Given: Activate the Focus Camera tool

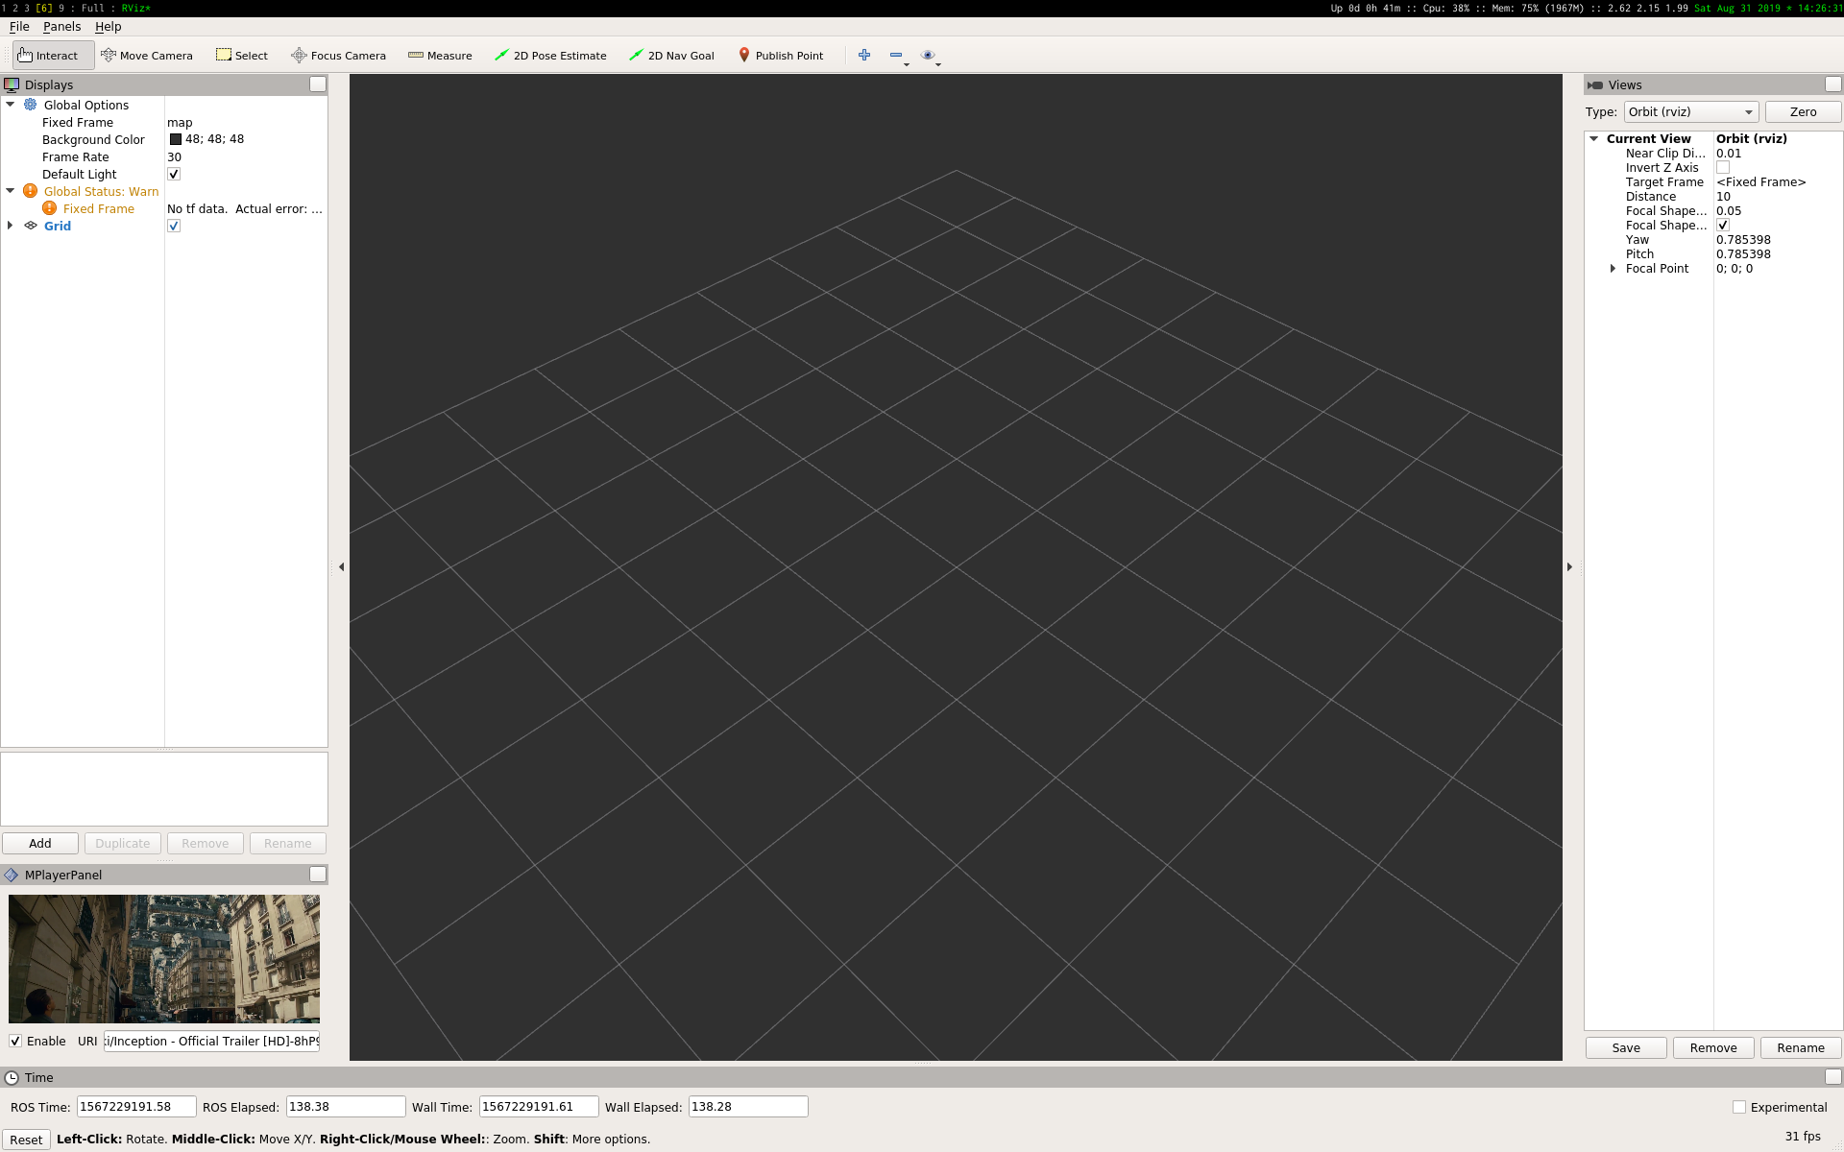Looking at the screenshot, I should coord(338,56).
